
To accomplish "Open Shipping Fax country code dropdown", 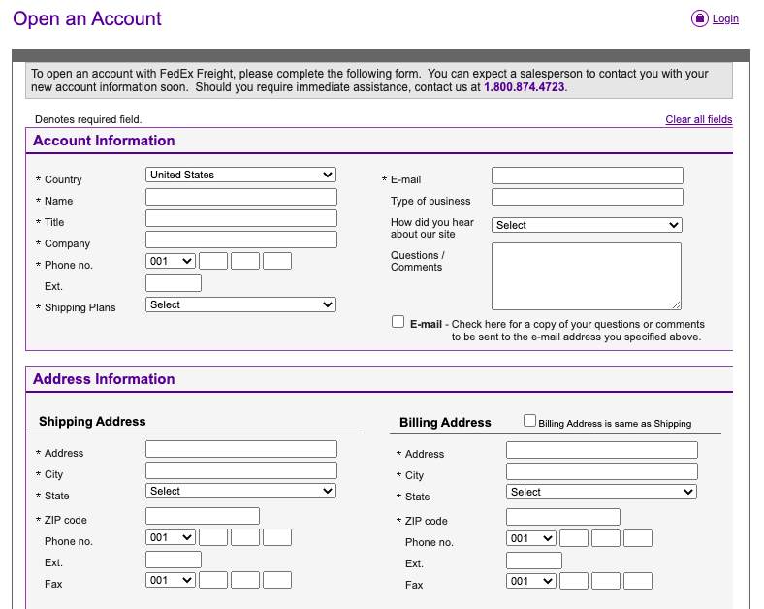I will 171,580.
